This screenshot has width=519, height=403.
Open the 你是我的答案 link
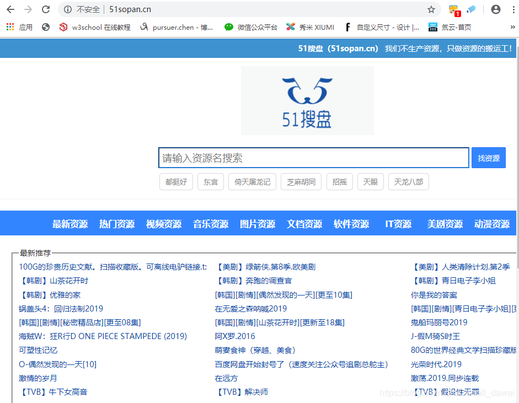(434, 295)
